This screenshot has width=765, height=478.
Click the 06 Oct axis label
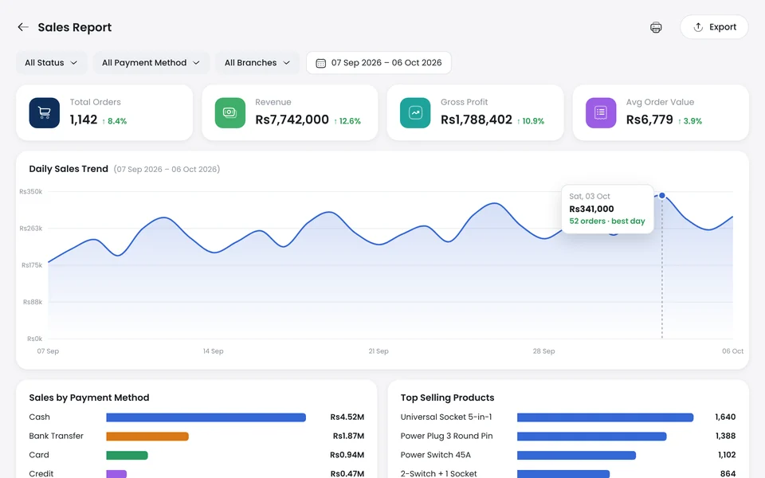click(x=733, y=351)
